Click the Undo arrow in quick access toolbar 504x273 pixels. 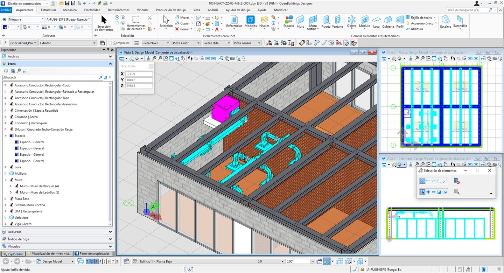coord(85,3)
